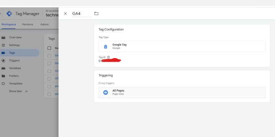Tick the checkbox in the fifth tag row

[x=49, y=87]
